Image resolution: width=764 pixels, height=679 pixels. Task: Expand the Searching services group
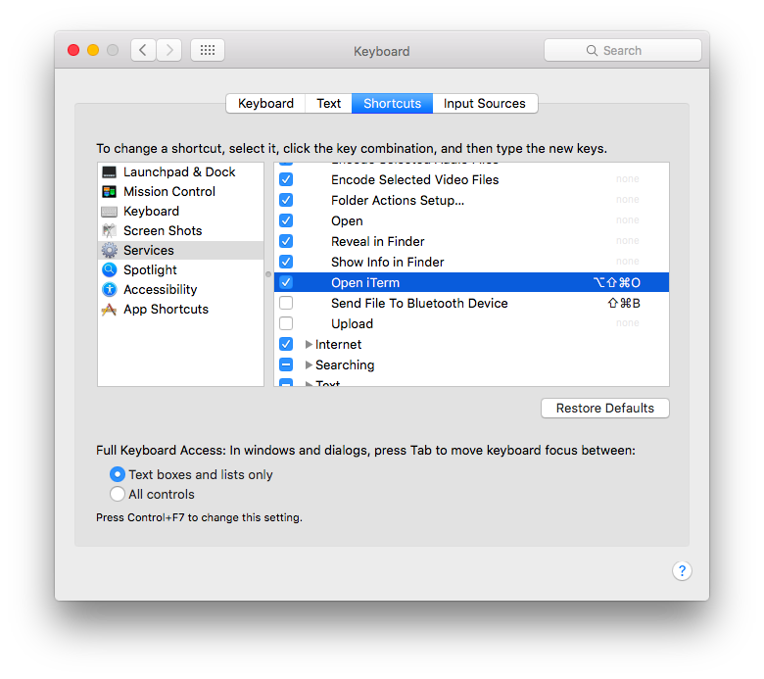pyautogui.click(x=309, y=364)
